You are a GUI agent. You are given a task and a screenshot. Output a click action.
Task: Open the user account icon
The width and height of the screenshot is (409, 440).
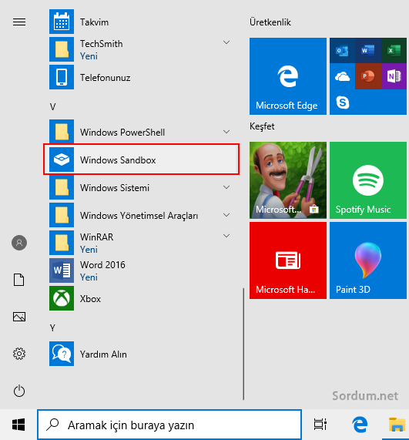(x=19, y=243)
